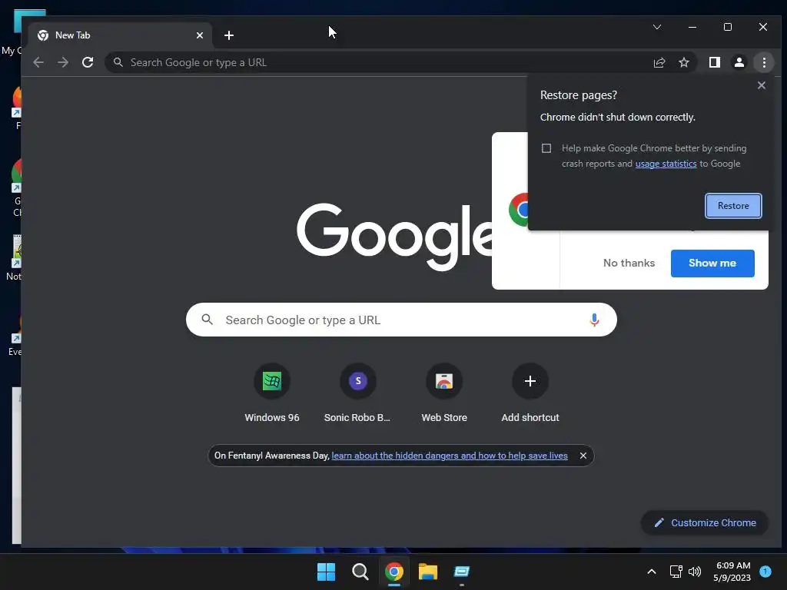Open the profile avatar icon
Viewport: 787px width, 590px height.
739,62
